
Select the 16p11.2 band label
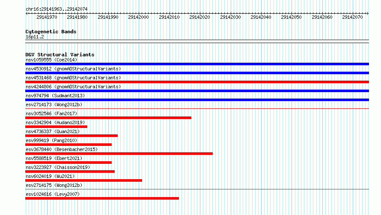click(35, 37)
